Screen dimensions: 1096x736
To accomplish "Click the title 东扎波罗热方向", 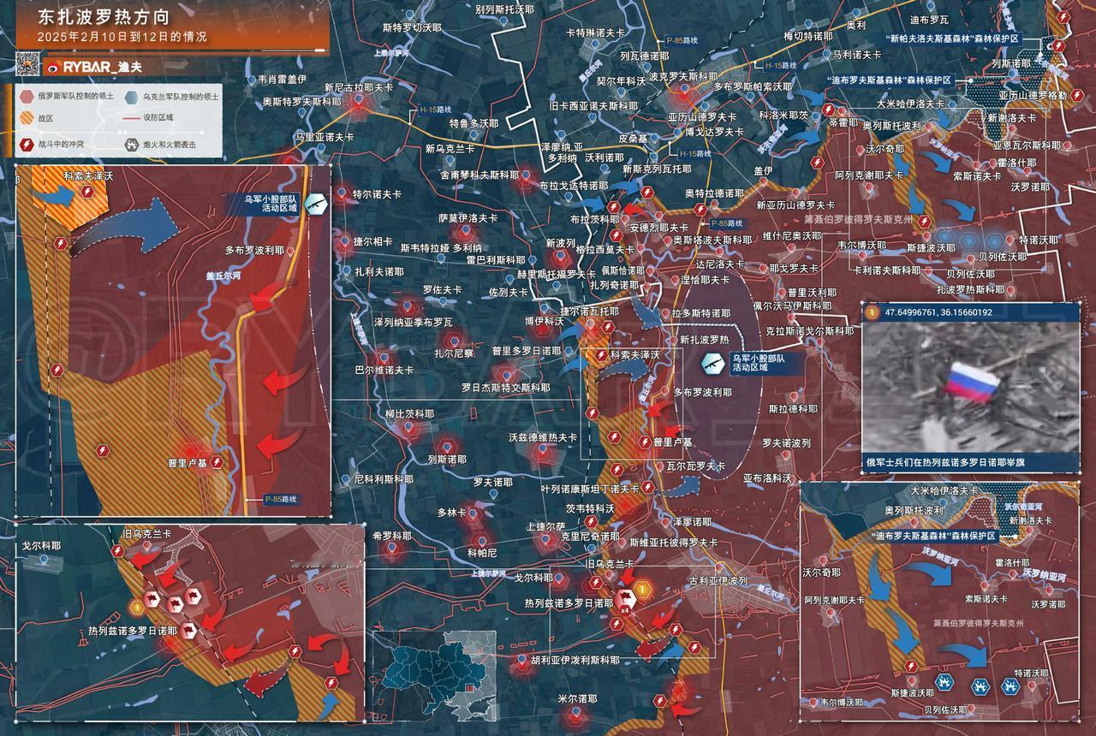I will pyautogui.click(x=104, y=17).
